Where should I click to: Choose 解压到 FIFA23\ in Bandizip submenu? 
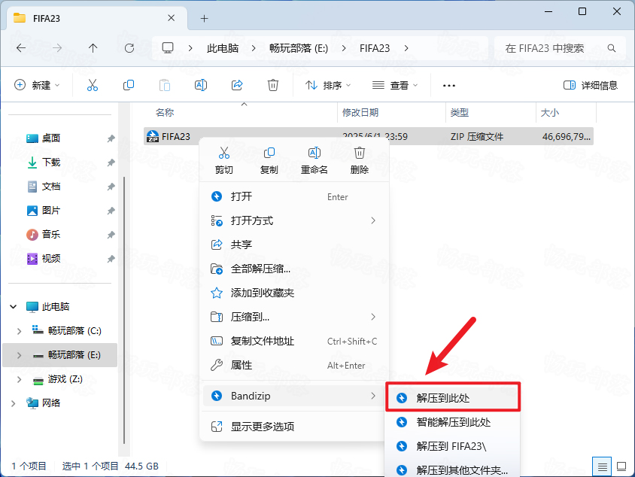point(453,446)
